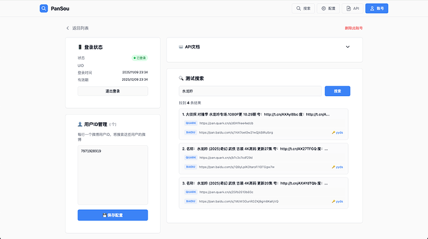Click the BAIDU badge in result 2
Viewport: 428px width, 239px height.
[x=190, y=167]
